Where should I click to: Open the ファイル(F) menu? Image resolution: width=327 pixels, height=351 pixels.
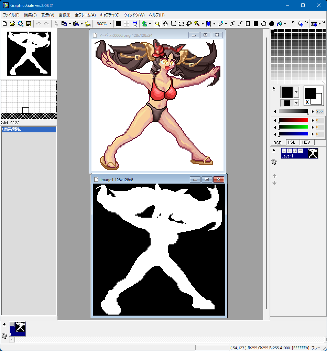click(11, 15)
